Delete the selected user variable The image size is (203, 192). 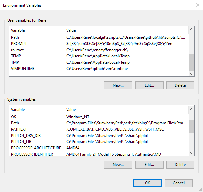(180, 85)
